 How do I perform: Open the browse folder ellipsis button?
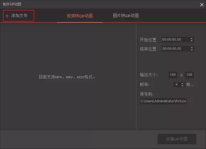(191, 102)
